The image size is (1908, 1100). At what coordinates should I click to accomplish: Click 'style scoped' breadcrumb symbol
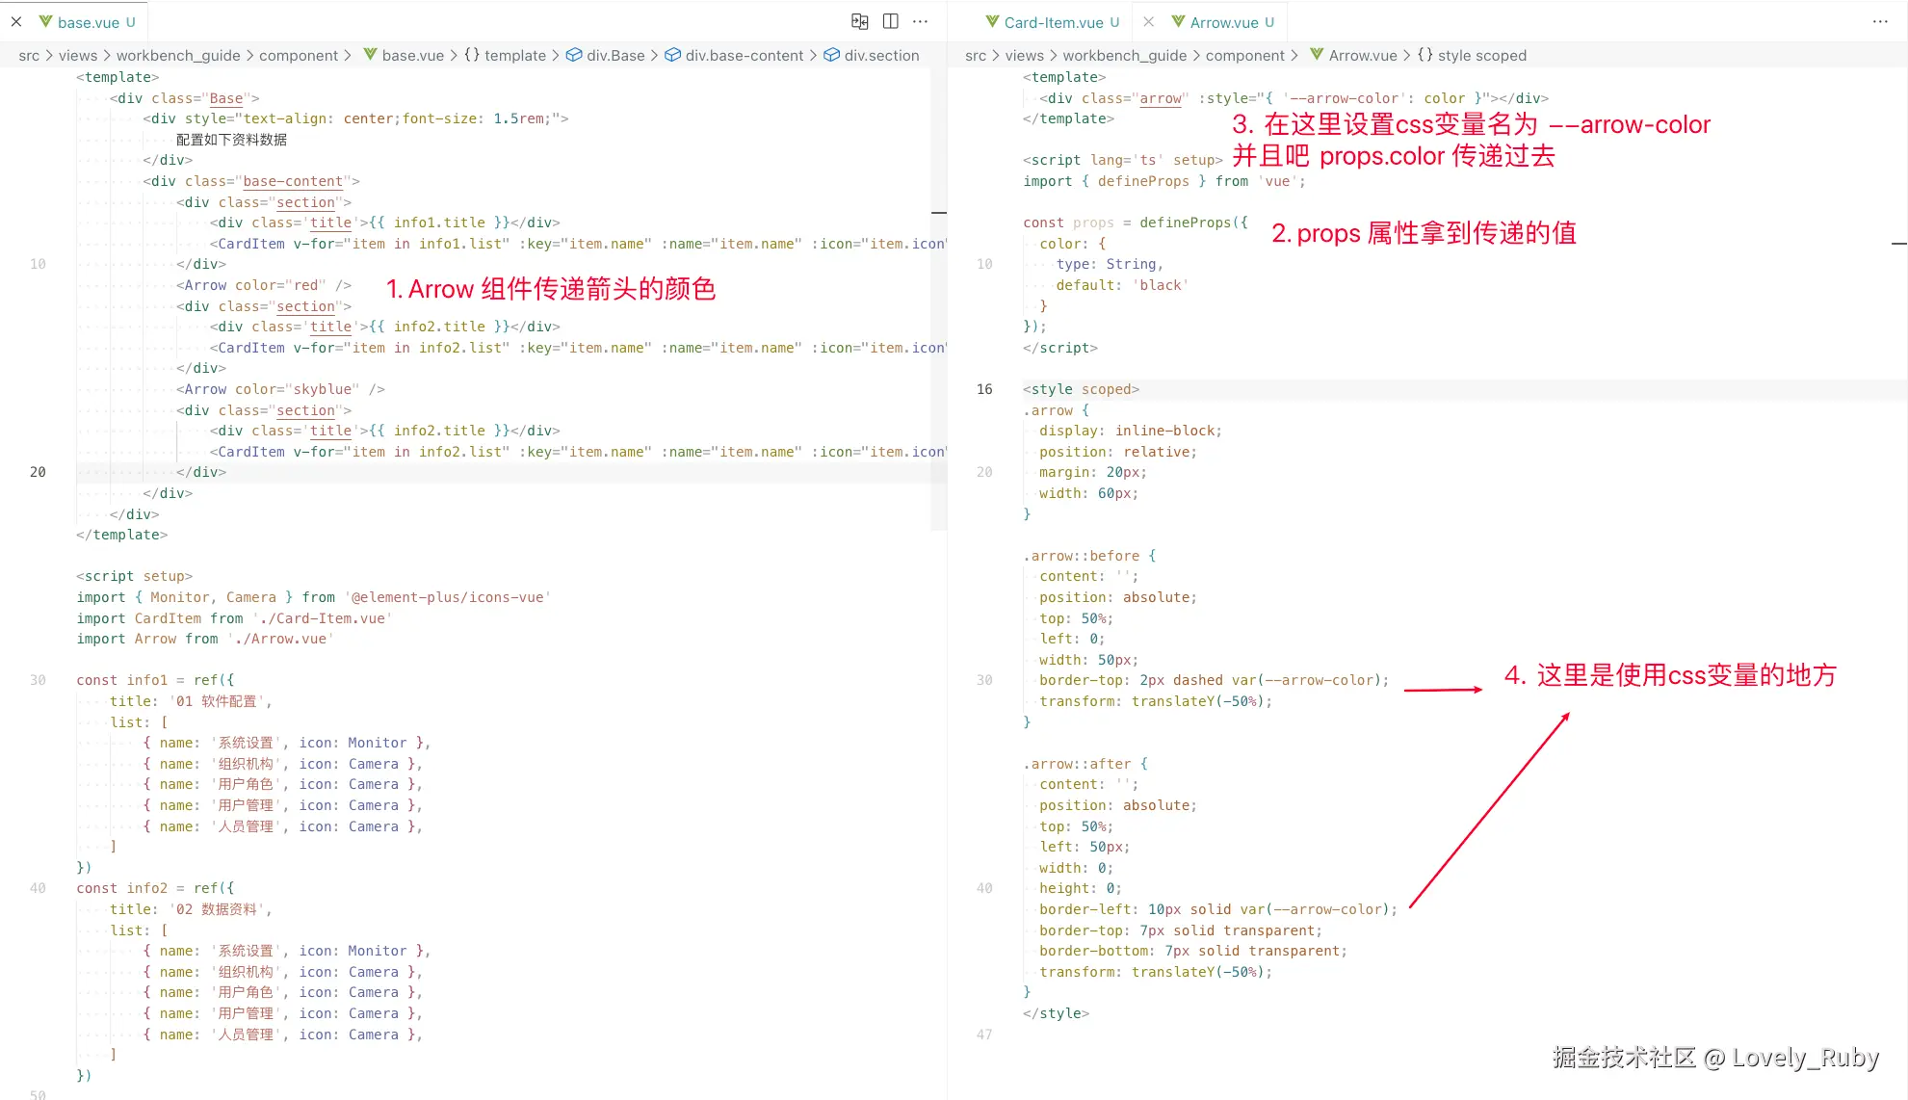tap(1482, 56)
